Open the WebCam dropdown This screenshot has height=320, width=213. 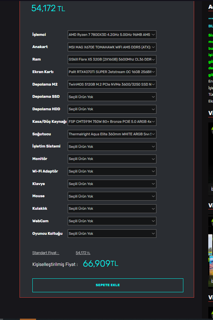coord(112,221)
